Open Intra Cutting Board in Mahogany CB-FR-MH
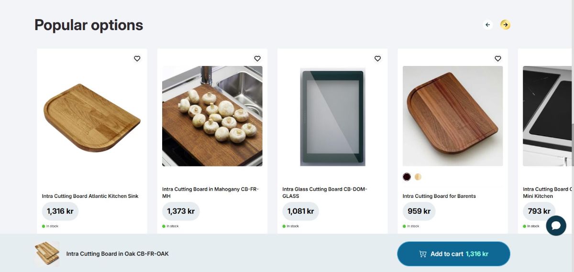 (210, 192)
